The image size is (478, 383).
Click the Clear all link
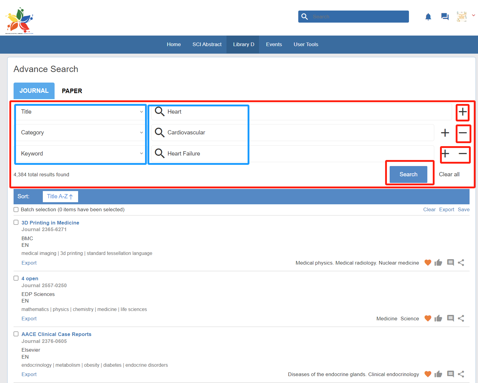pos(449,174)
